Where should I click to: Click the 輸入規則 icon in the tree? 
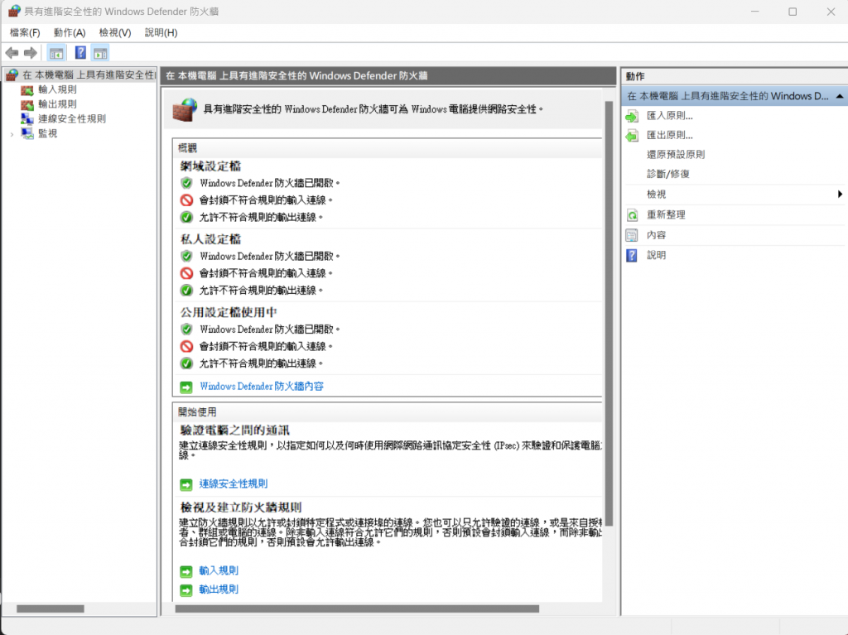point(27,89)
